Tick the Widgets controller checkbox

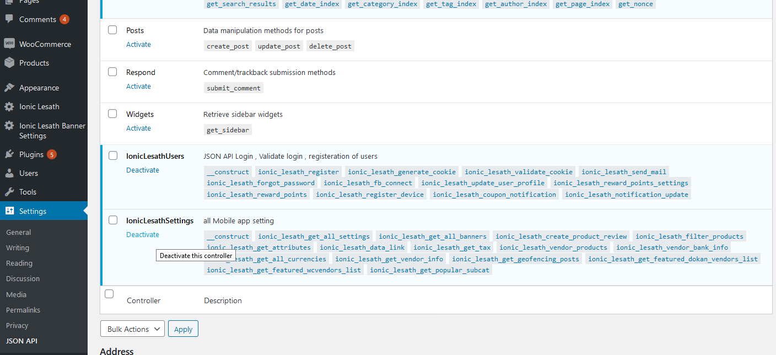pos(112,114)
